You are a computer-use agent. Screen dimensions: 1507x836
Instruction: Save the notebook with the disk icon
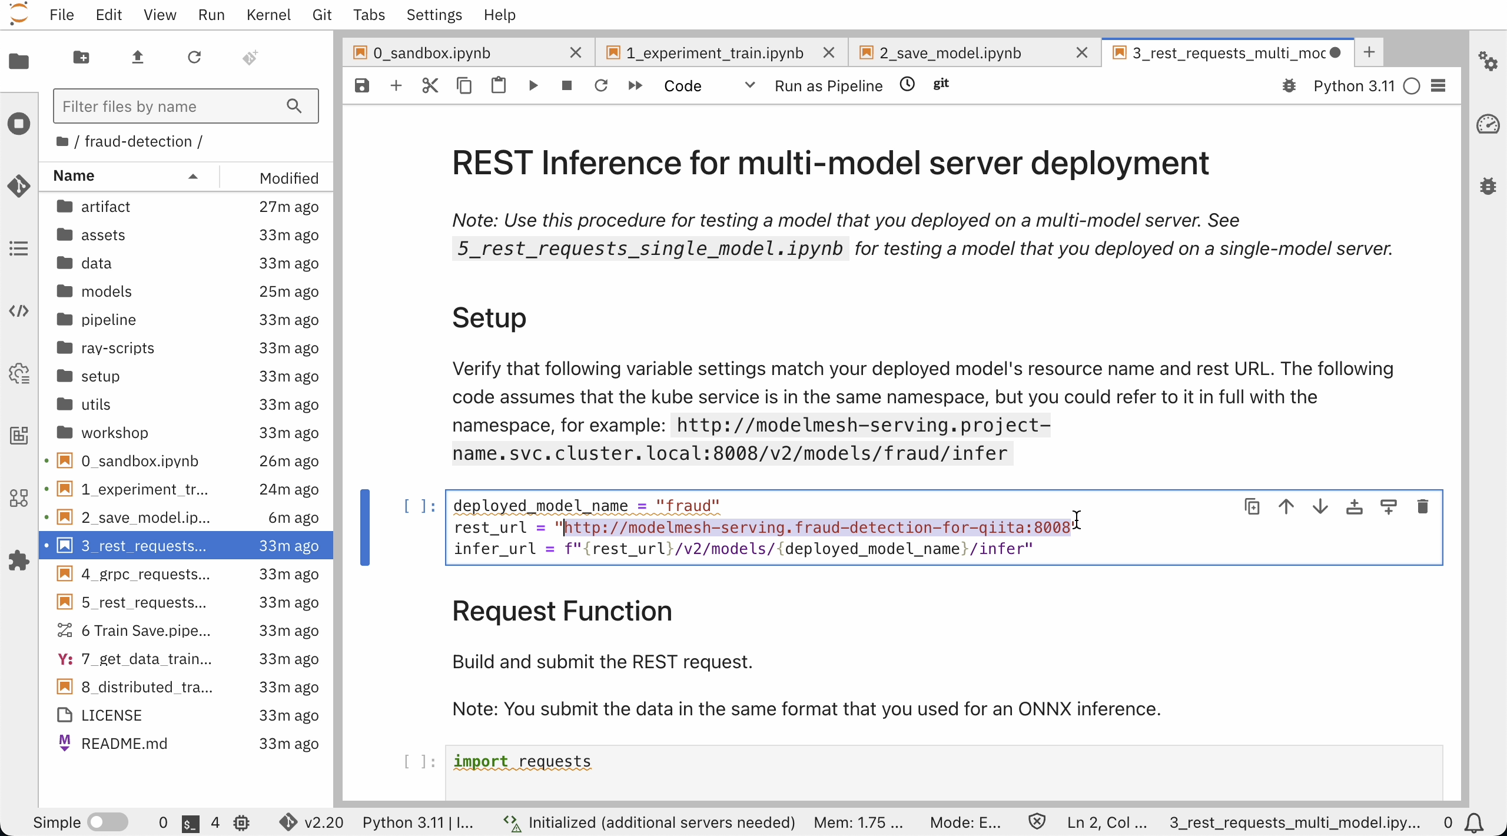coord(361,86)
